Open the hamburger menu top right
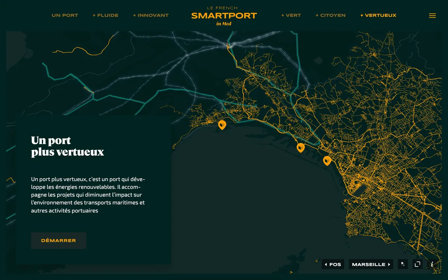Viewport: 448px width, 280px height. [432, 15]
